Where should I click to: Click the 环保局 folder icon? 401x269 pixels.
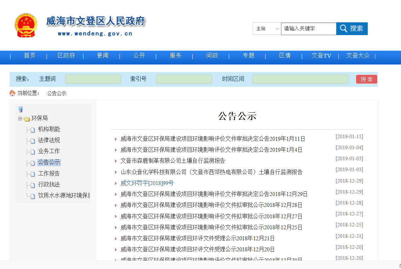27,119
